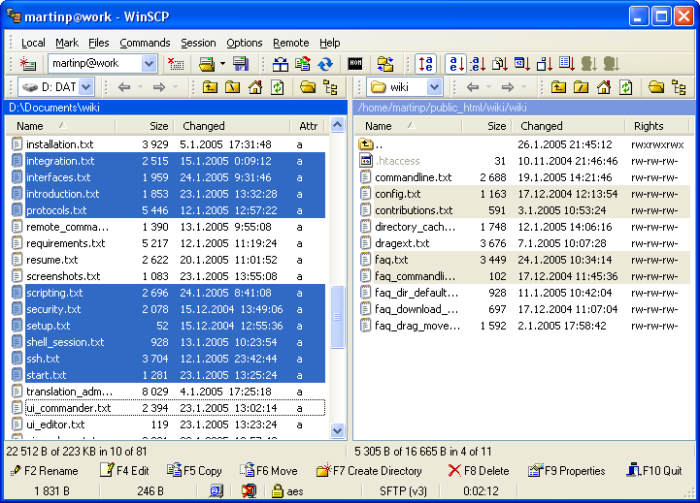
Task: Click the local scrollbar up arrow
Action: pos(338,125)
